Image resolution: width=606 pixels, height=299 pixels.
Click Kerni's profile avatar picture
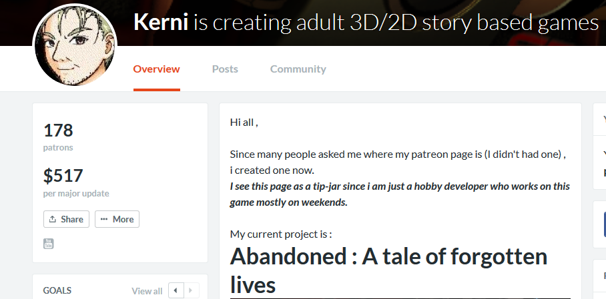75,45
